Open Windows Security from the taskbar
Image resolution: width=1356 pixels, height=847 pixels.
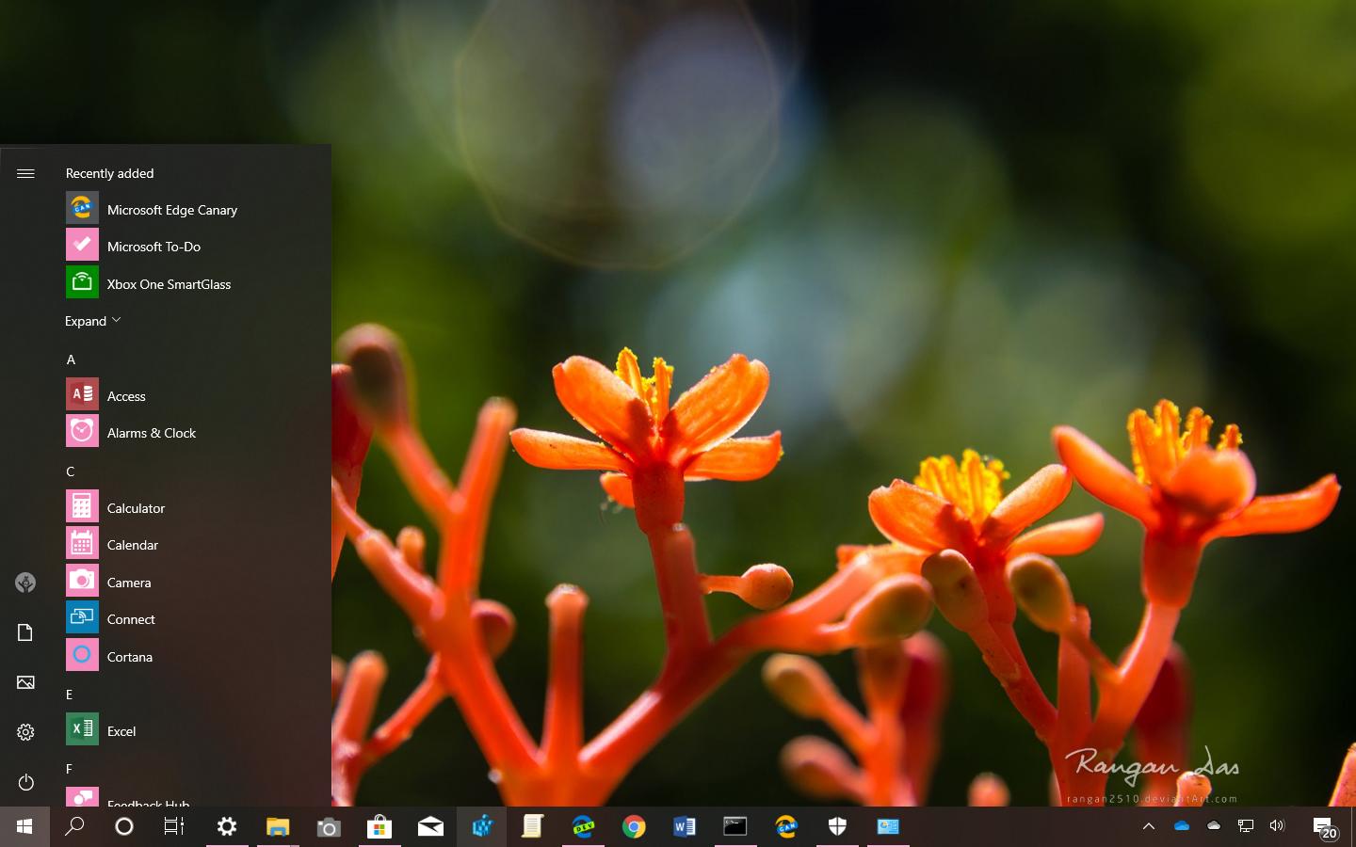pos(837,827)
